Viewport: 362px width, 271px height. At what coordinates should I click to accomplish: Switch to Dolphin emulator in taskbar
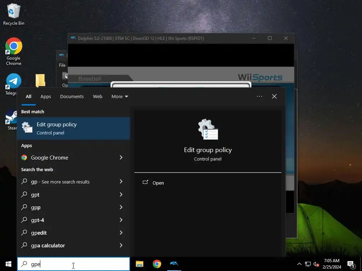174,264
